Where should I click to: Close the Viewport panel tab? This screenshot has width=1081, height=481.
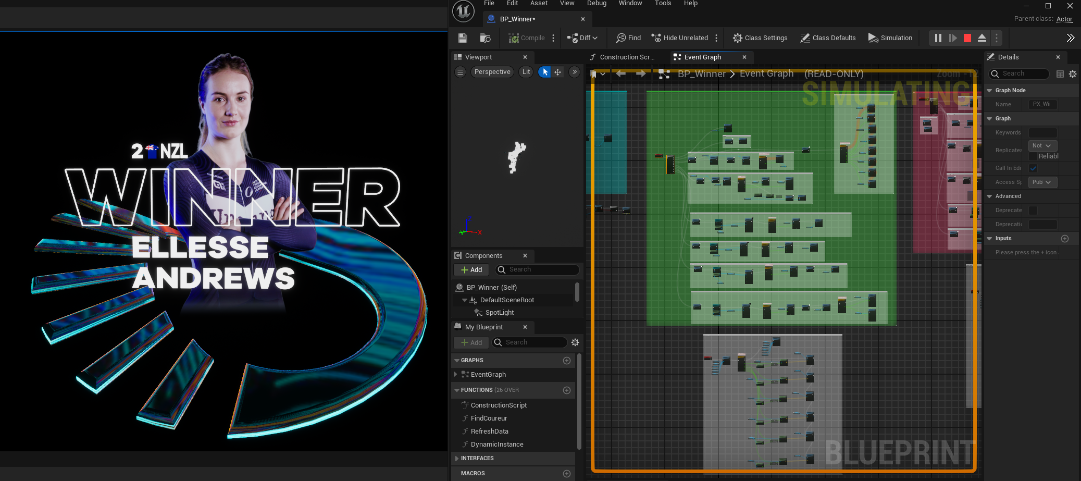[525, 57]
